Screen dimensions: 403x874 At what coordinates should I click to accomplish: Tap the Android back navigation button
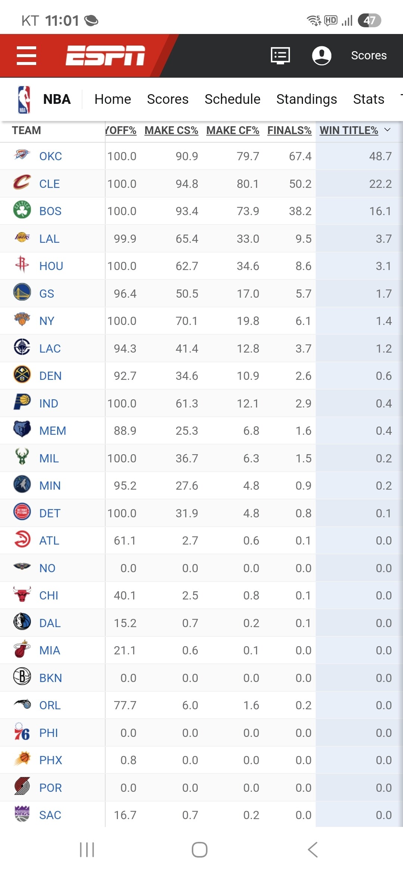313,850
